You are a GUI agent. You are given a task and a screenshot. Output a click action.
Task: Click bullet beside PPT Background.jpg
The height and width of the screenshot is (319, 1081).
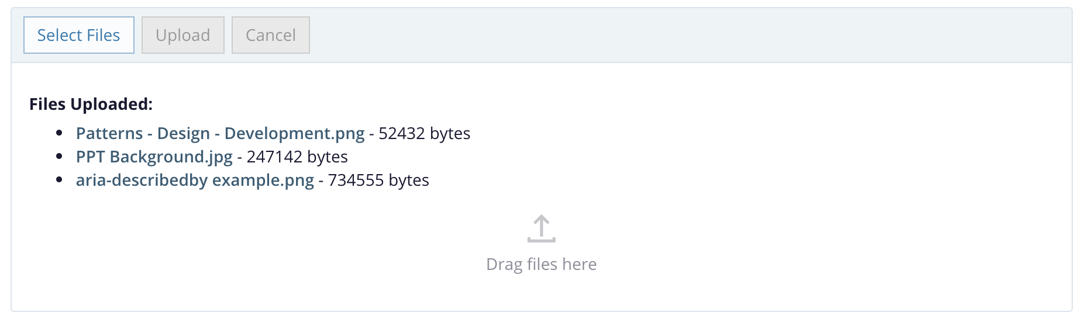tap(59, 157)
